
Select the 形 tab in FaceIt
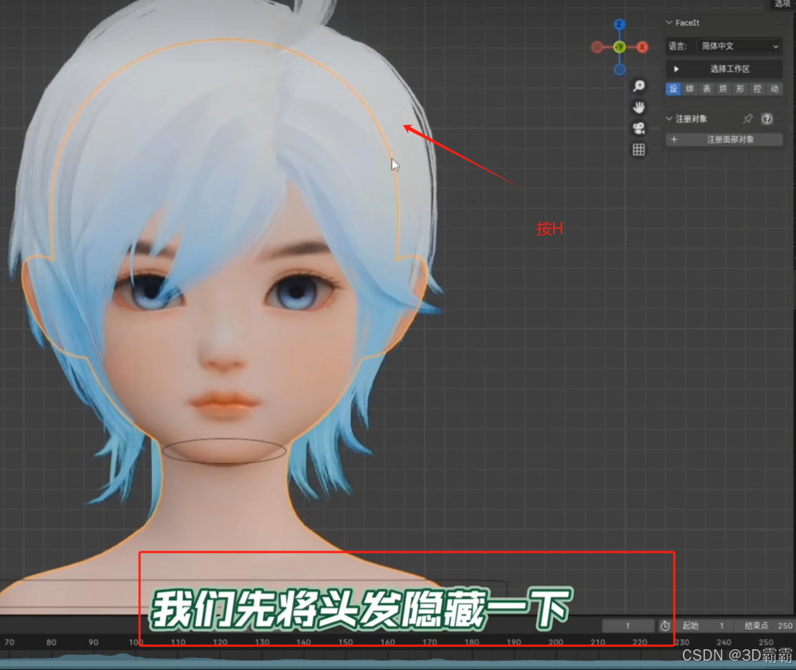click(x=740, y=89)
